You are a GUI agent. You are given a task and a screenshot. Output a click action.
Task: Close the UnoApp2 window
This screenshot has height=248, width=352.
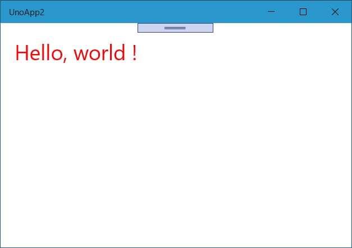click(335, 12)
